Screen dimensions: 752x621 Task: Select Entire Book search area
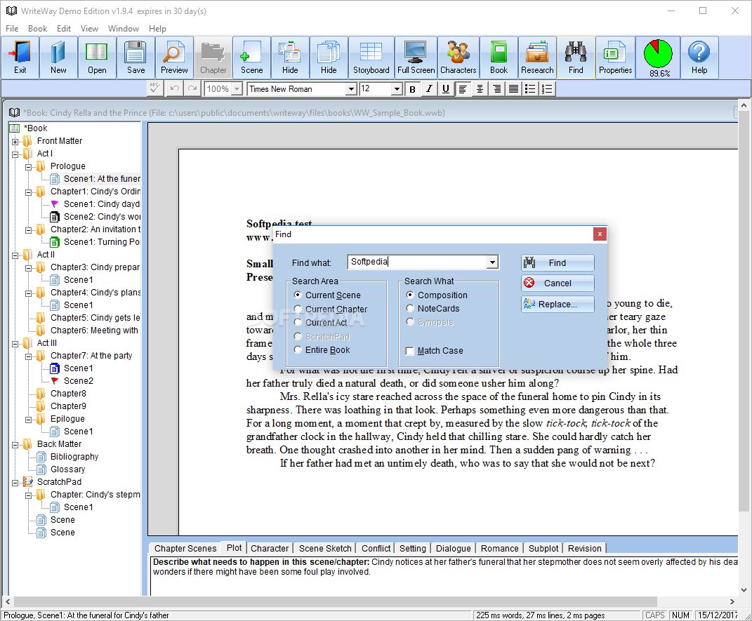(298, 349)
